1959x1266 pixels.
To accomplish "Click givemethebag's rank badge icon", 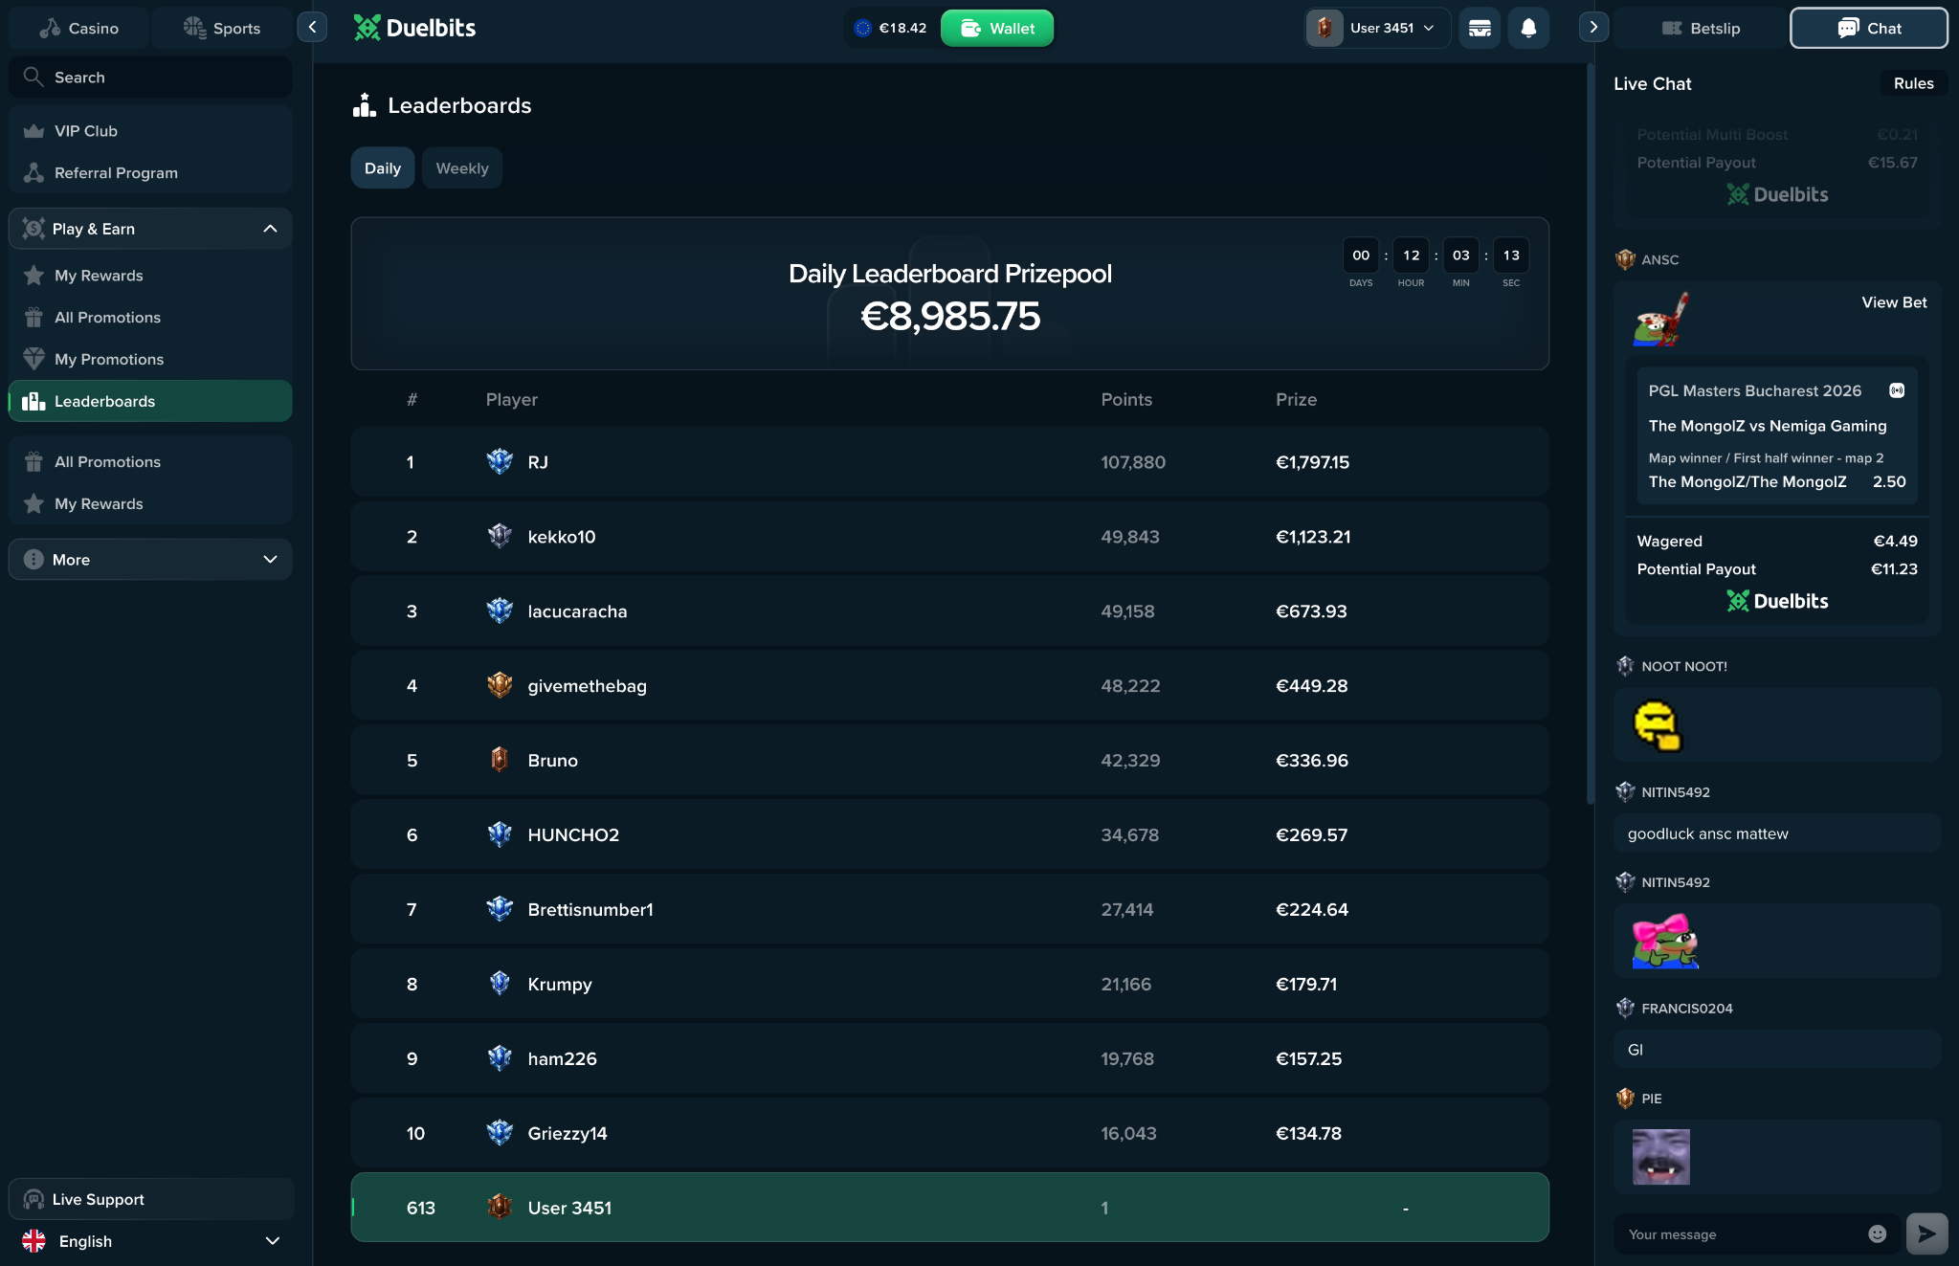I will pyautogui.click(x=500, y=685).
